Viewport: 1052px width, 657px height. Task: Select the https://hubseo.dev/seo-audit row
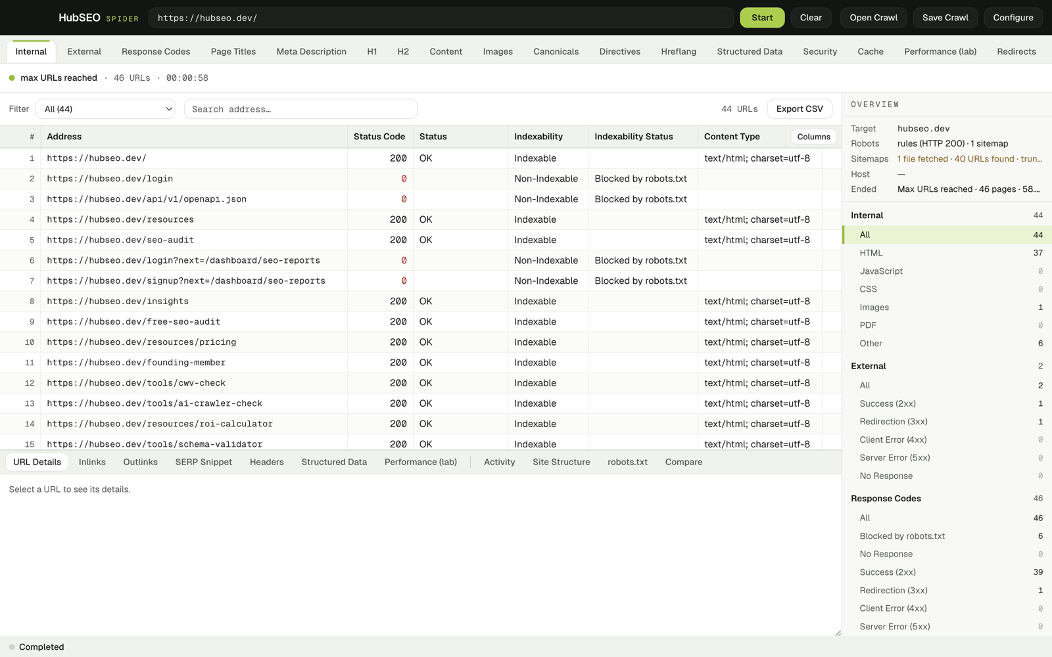(421, 240)
